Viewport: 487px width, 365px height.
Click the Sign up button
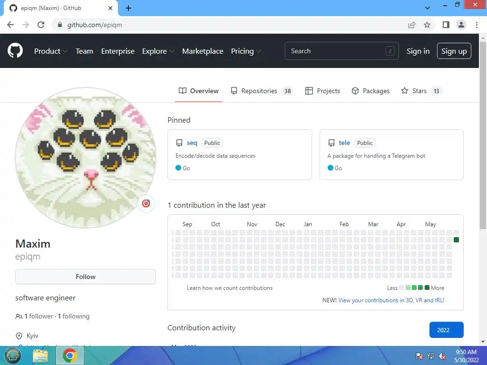tap(454, 51)
